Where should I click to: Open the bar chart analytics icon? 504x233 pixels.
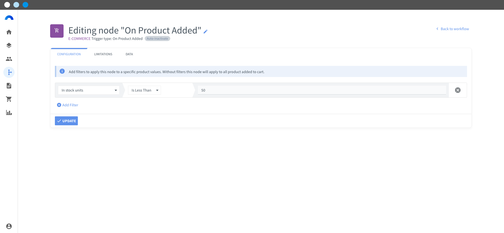[x=9, y=112]
